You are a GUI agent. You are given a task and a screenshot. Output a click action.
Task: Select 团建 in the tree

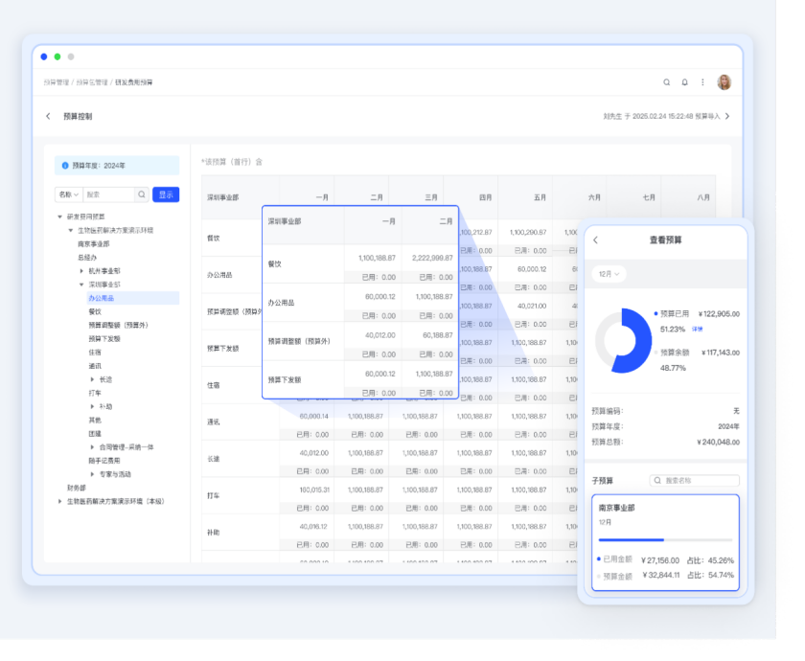point(95,434)
